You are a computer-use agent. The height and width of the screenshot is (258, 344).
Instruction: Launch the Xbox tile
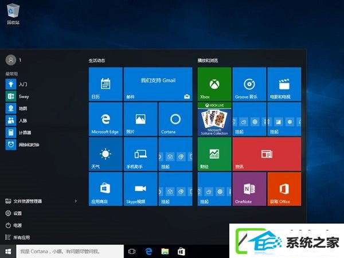[x=214, y=84]
